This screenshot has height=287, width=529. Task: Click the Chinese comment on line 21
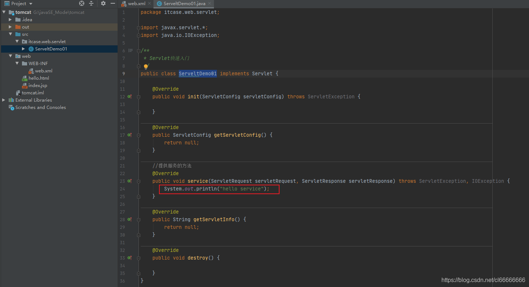(x=172, y=166)
